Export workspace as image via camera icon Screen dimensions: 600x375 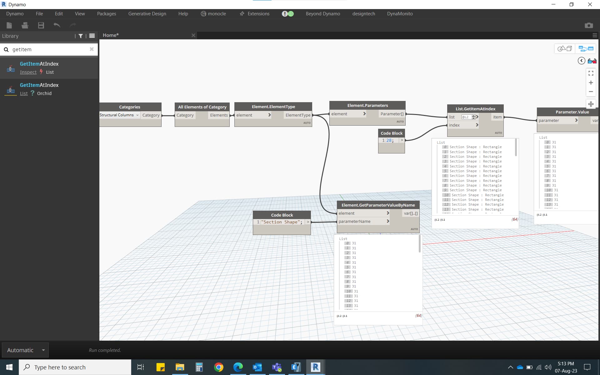(589, 25)
